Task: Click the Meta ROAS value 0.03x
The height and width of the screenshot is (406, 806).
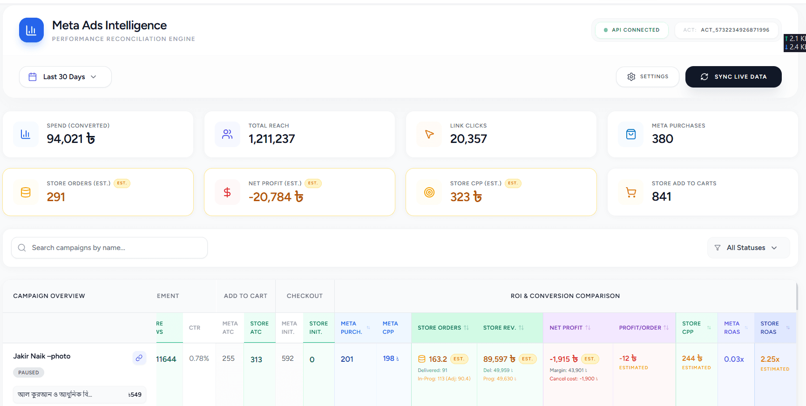Action: coord(734,359)
